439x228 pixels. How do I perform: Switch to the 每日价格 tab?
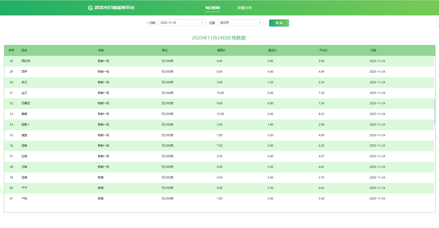coord(212,8)
